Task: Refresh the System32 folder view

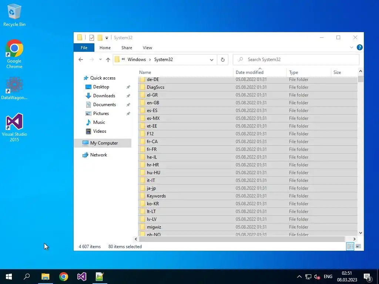Action: (222, 60)
